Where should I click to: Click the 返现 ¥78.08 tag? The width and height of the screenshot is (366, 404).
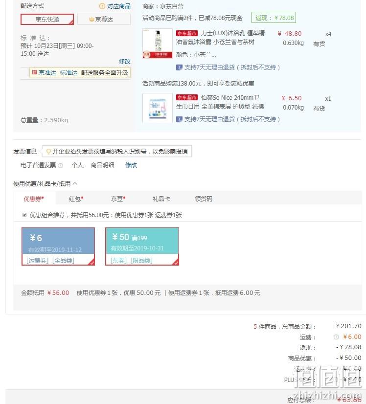[x=274, y=18]
